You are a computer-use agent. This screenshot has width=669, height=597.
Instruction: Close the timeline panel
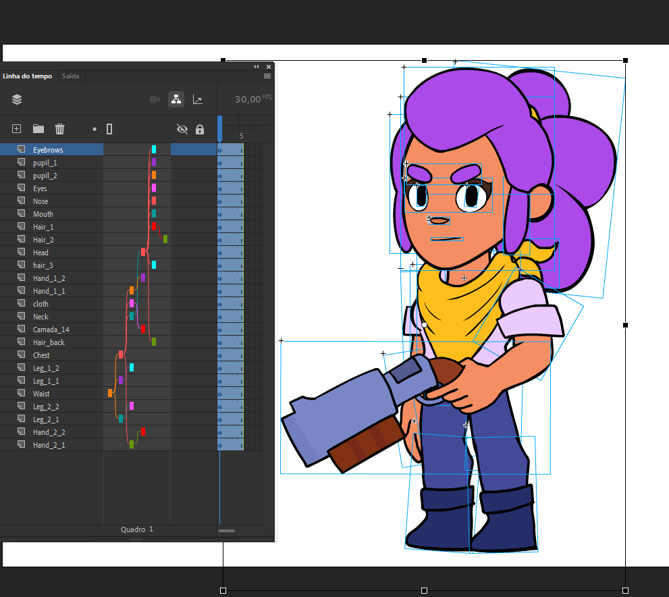(269, 67)
